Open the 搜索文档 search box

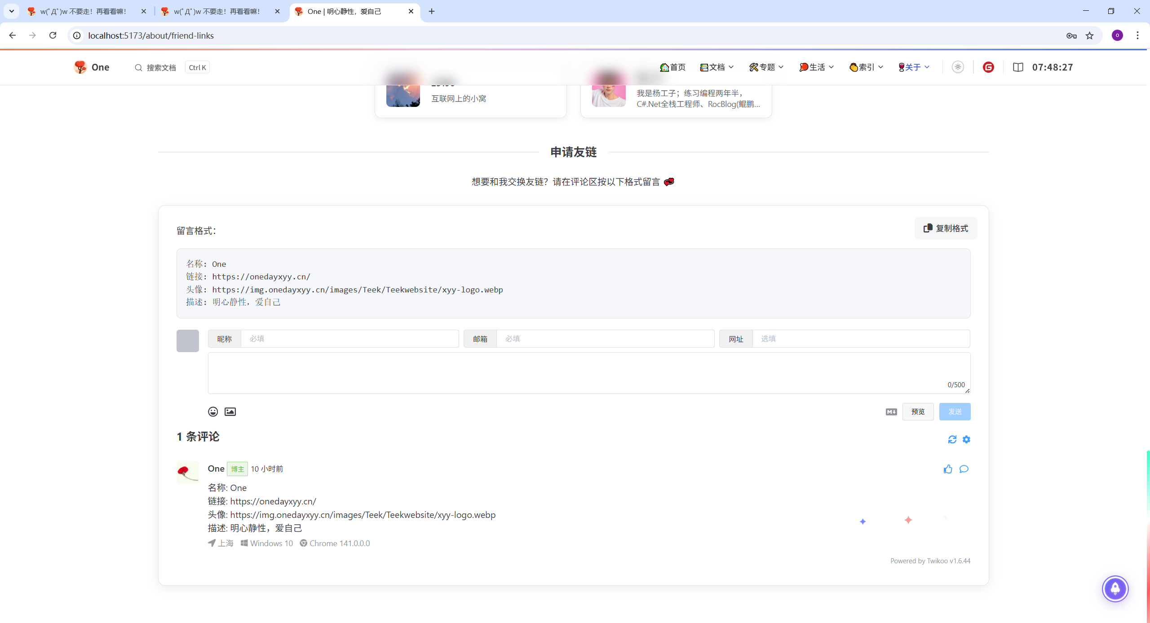tap(161, 67)
